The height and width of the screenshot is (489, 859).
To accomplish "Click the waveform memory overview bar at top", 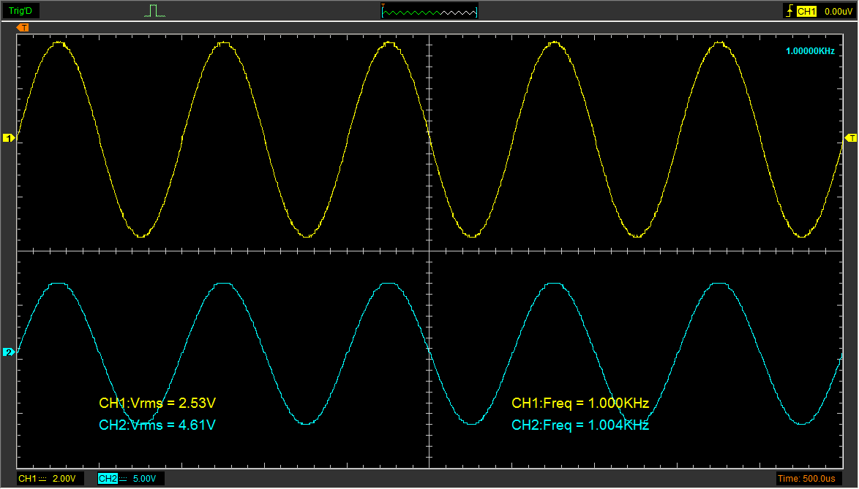I will (429, 11).
